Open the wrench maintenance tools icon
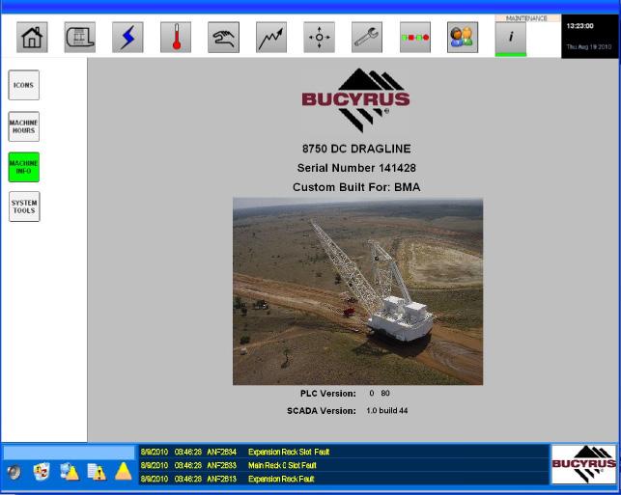Viewport: 621px width, 495px height. (367, 38)
